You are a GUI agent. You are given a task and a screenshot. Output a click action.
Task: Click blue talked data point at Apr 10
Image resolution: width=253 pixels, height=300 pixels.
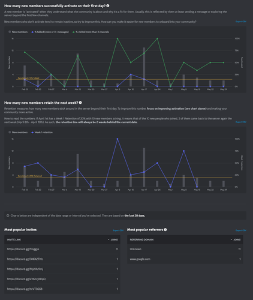131,74
